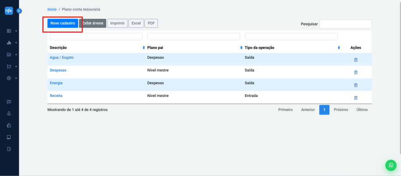
Task: Expand the sidebar with the arrow button
Action: click(19, 11)
